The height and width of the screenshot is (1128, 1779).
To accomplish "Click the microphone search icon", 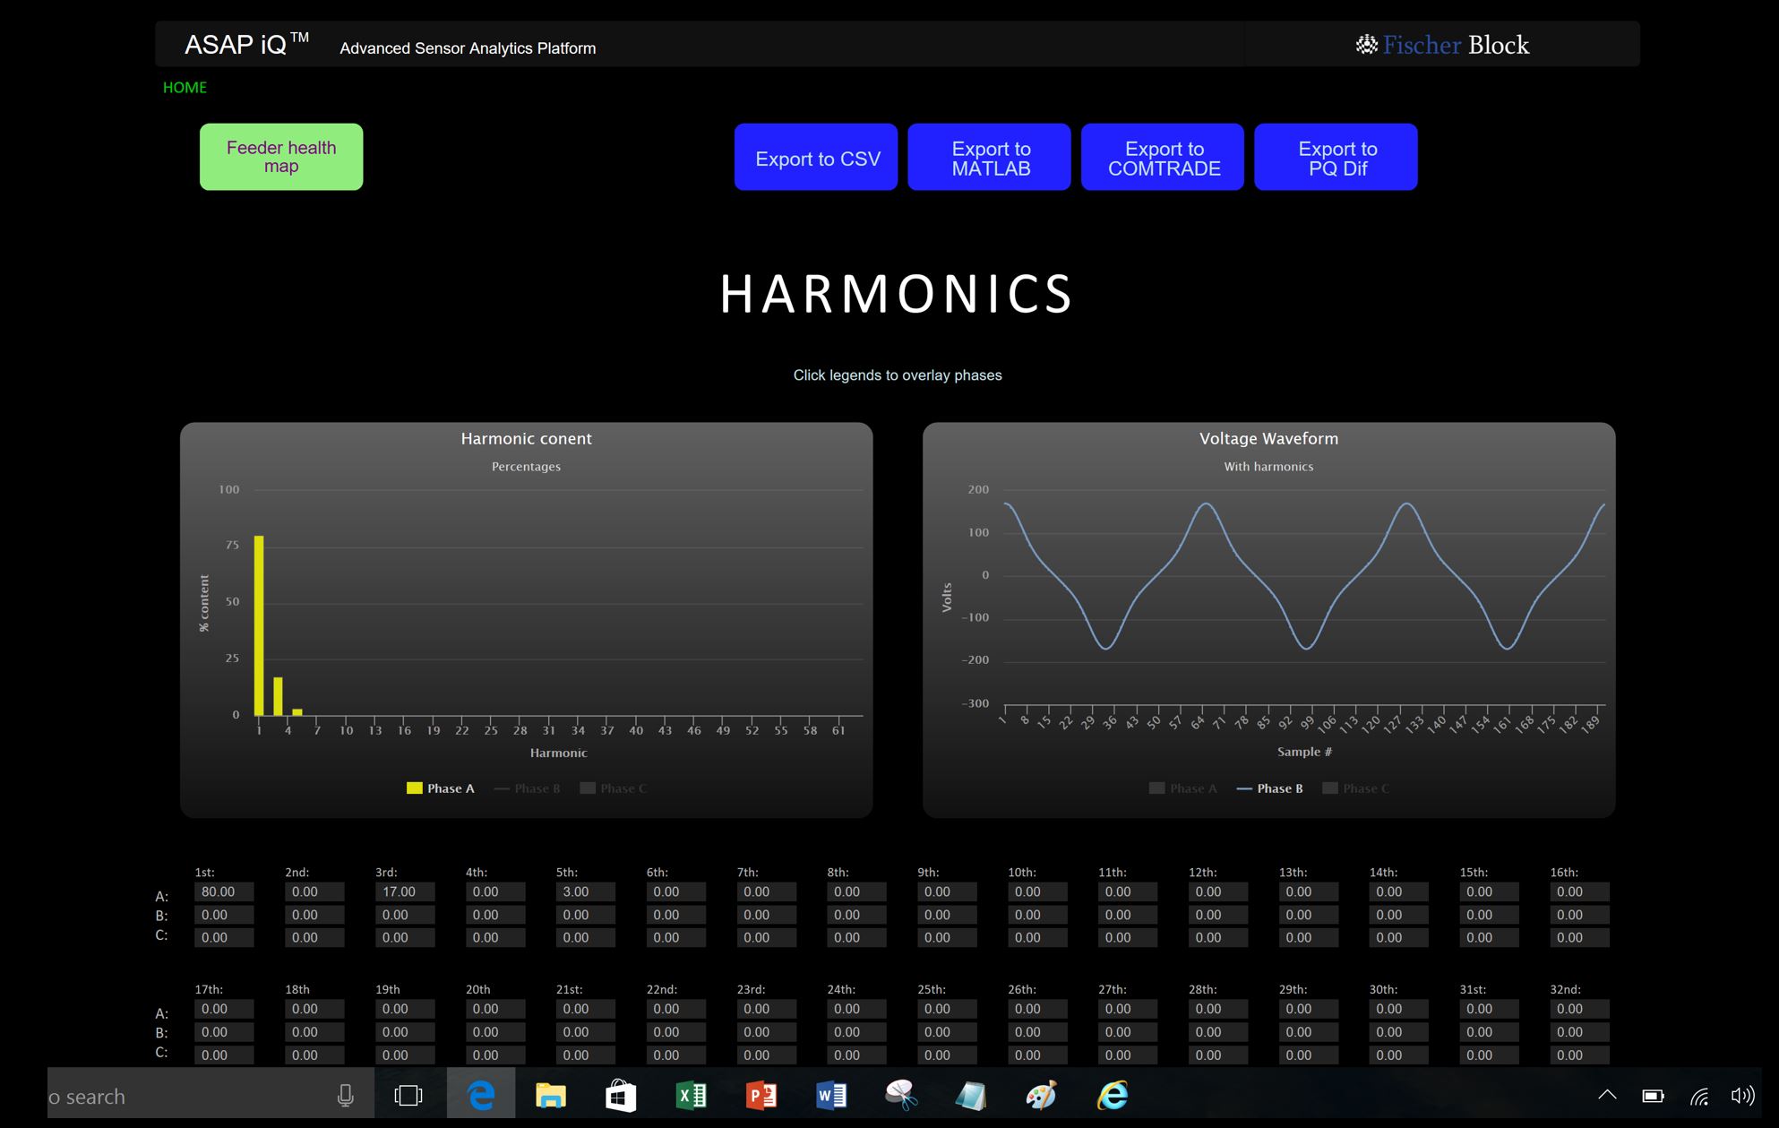I will [345, 1095].
